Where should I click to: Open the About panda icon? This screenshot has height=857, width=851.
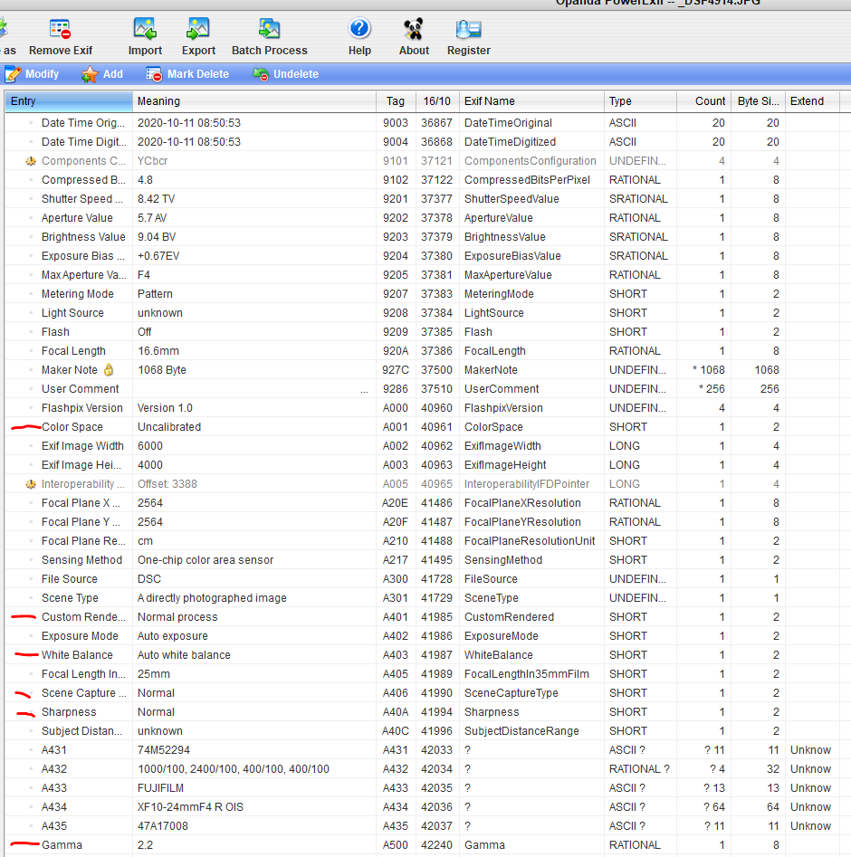pos(414,29)
